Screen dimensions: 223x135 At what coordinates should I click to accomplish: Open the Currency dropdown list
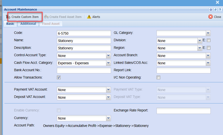click(x=108, y=118)
